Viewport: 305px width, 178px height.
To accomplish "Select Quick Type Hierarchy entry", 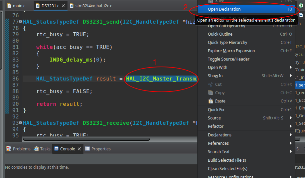I will point(246,42).
